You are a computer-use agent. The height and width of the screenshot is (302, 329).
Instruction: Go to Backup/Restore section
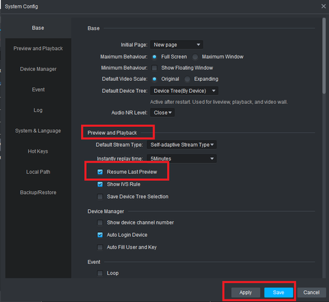[x=38, y=193]
